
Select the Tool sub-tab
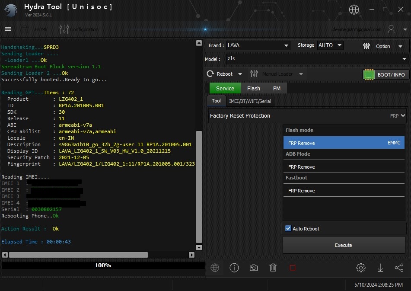(x=216, y=101)
